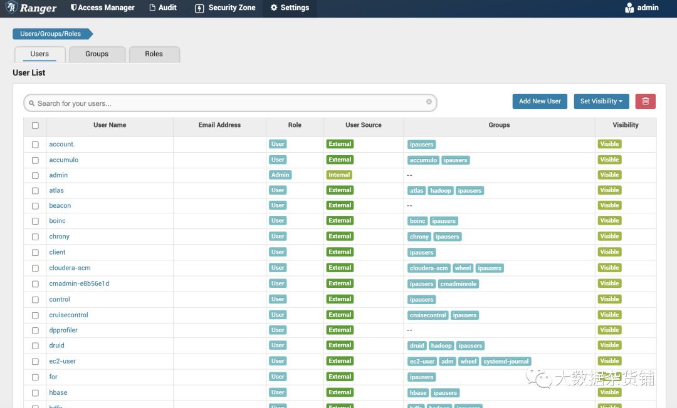This screenshot has width=677, height=408.
Task: Open the ec2-user user link
Action: [62, 361]
